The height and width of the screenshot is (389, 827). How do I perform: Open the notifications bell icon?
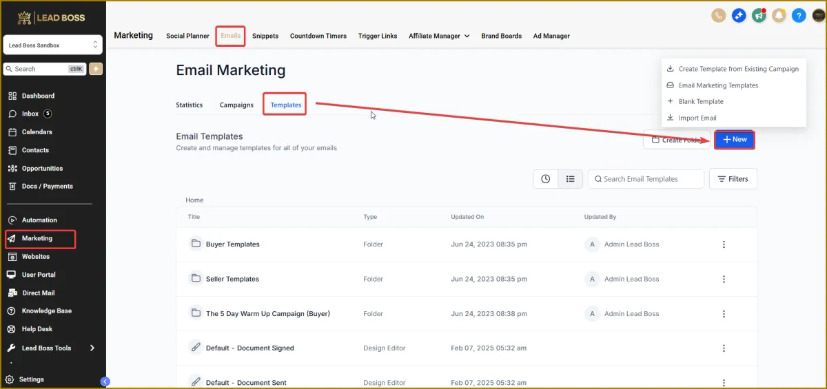click(x=779, y=15)
